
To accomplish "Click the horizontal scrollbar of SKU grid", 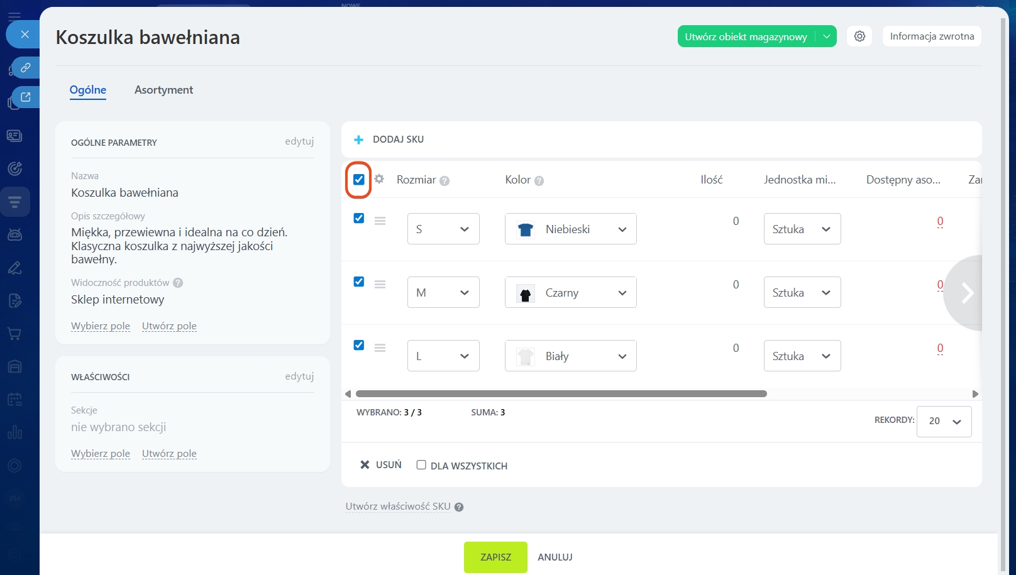I will pos(561,394).
